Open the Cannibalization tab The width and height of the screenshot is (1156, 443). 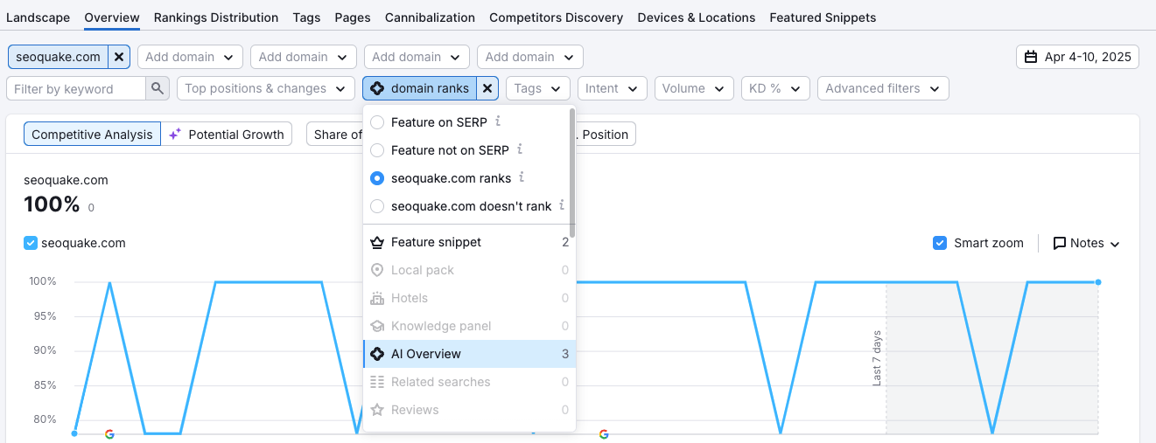[430, 17]
